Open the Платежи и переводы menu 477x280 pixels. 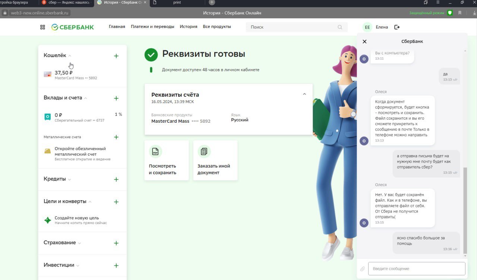[x=152, y=27]
